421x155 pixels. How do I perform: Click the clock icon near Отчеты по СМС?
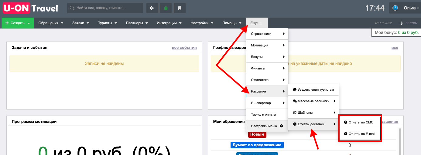tap(346, 122)
